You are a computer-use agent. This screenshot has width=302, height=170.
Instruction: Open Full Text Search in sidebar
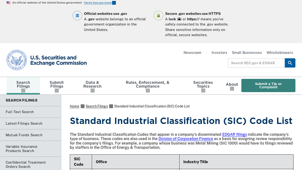click(31, 112)
